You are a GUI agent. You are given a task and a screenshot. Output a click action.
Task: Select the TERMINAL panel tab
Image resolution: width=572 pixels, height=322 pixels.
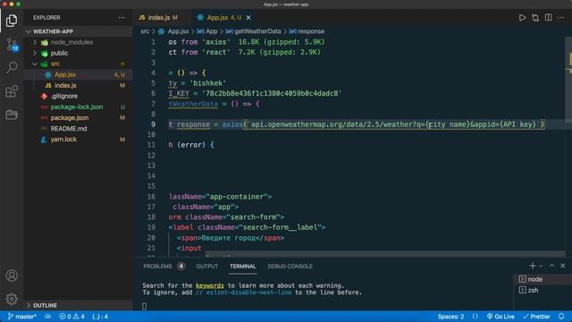pos(243,267)
